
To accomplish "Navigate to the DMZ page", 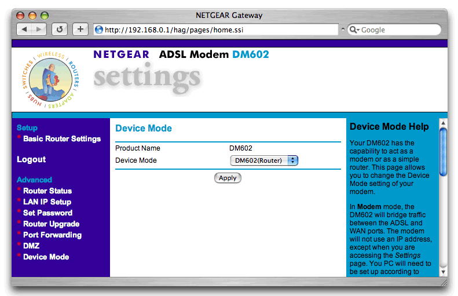I will 31,246.
